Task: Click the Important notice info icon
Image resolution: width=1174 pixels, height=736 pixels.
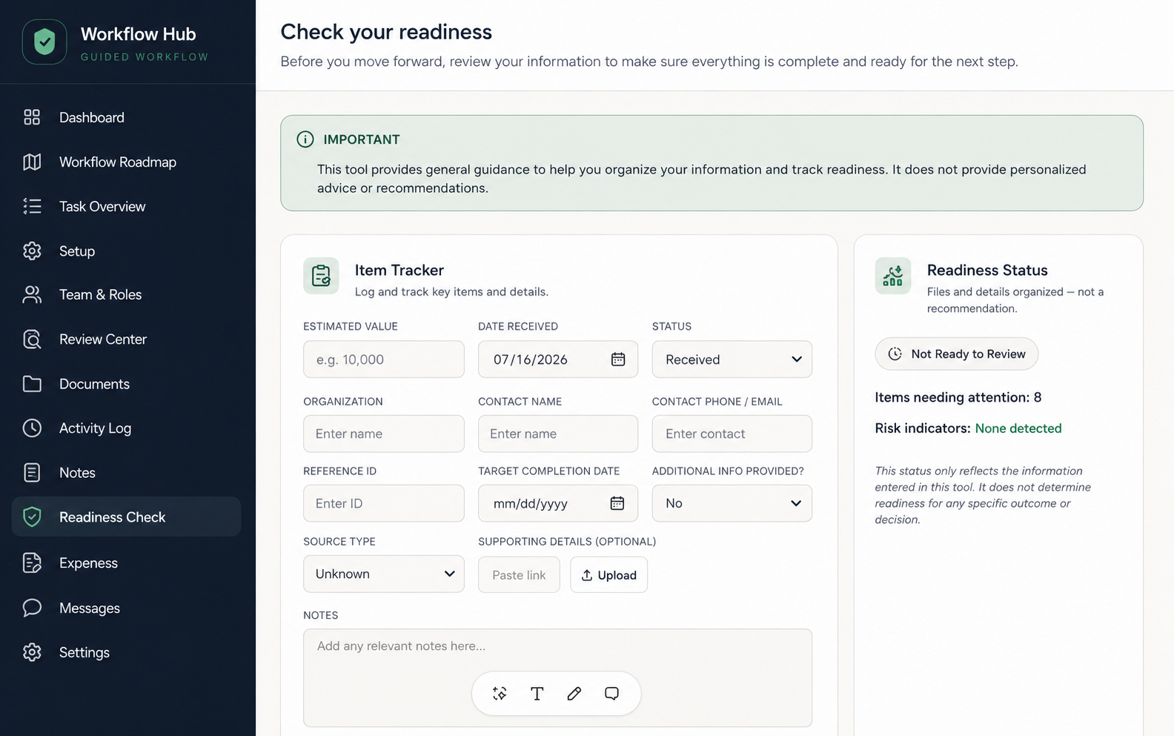Action: [305, 139]
